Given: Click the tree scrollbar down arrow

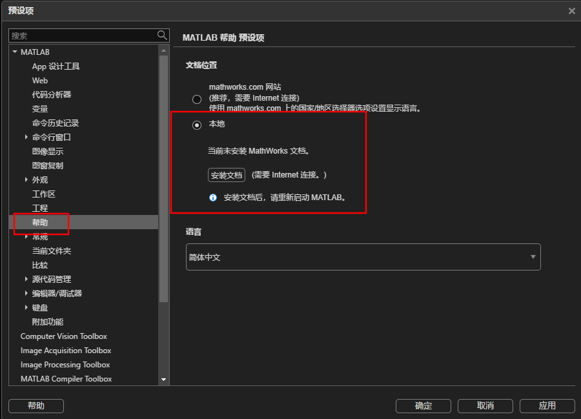Looking at the screenshot, I should pyautogui.click(x=163, y=380).
